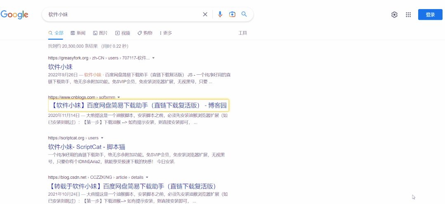Clear the search box with X icon
Screen dimensions: 445x204
[205, 14]
